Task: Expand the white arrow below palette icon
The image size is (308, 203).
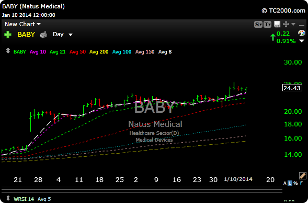Action: pyautogui.click(x=302, y=41)
